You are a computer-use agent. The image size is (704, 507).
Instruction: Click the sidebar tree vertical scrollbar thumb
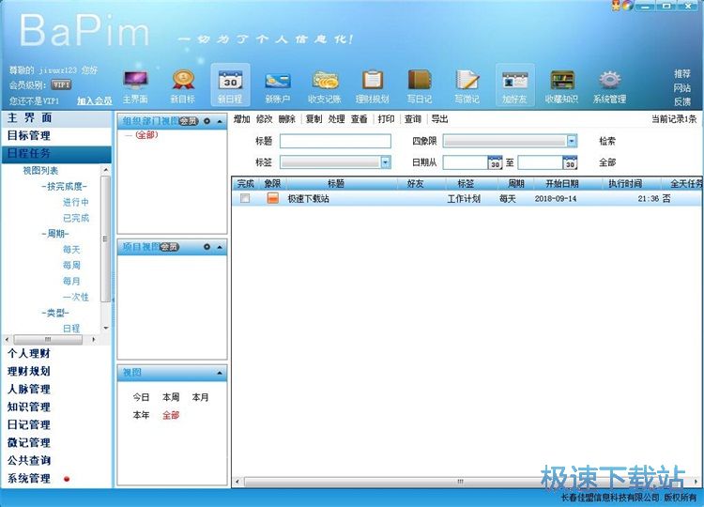[105, 238]
